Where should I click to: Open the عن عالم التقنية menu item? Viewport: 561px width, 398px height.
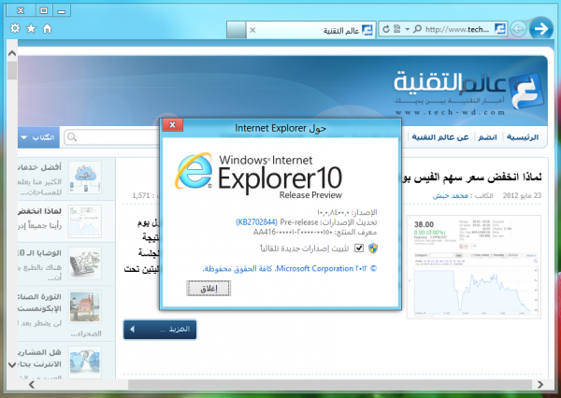440,137
